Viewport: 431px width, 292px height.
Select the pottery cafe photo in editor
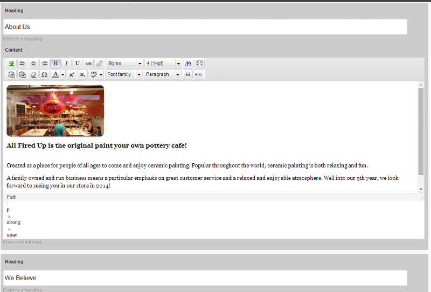point(55,111)
